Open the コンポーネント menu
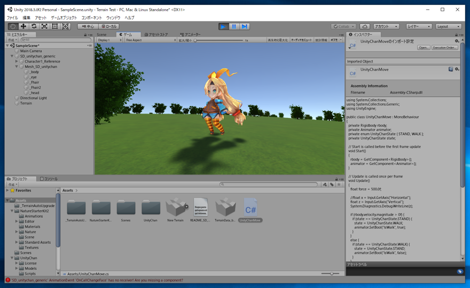This screenshot has width=470, height=288. pos(92,18)
